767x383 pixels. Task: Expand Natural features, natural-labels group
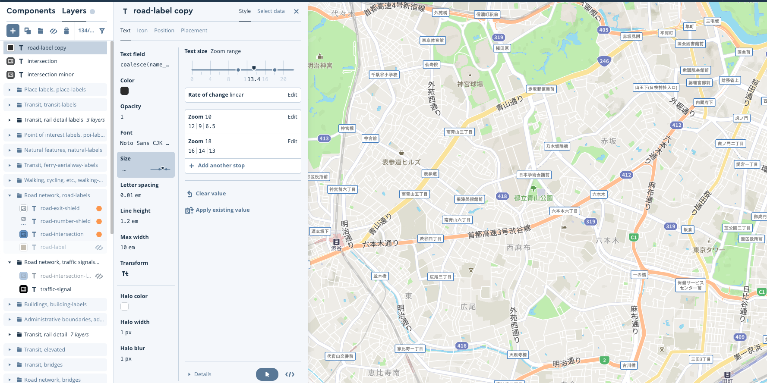pos(9,150)
